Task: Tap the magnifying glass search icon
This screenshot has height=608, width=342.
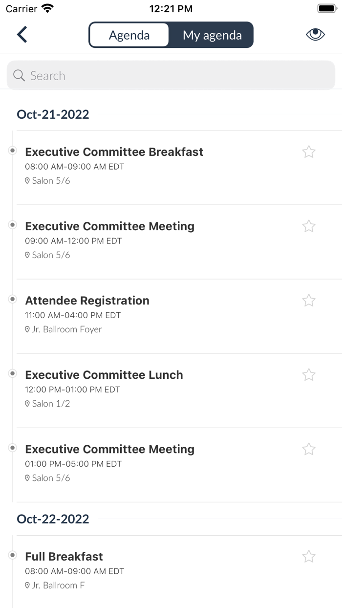Action: click(x=19, y=75)
